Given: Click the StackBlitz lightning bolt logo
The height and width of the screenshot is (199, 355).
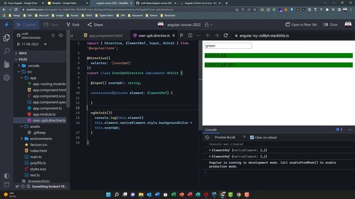Looking at the screenshot, I should tap(7, 24).
